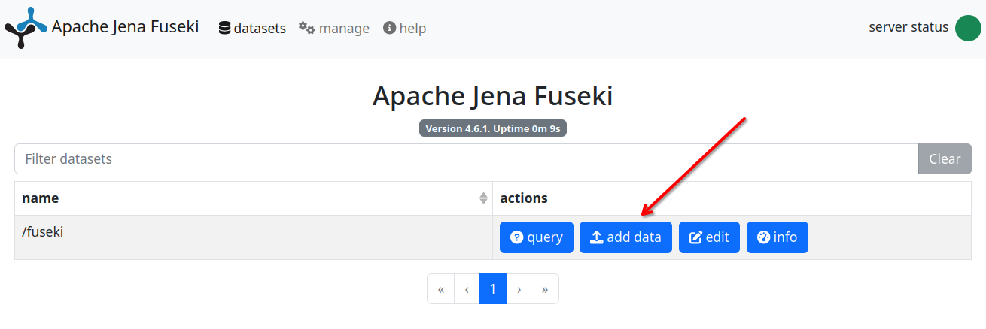Clear the dataset filter with the Clear button

[x=945, y=159]
